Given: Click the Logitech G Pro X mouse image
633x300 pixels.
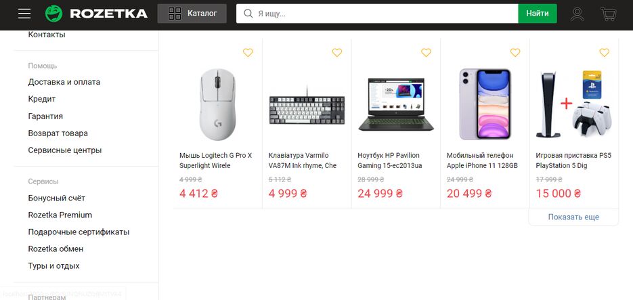Looking at the screenshot, I should [217, 104].
